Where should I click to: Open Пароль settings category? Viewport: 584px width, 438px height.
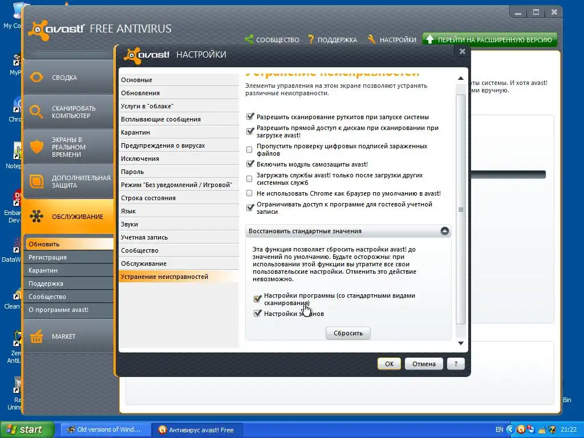click(179, 172)
